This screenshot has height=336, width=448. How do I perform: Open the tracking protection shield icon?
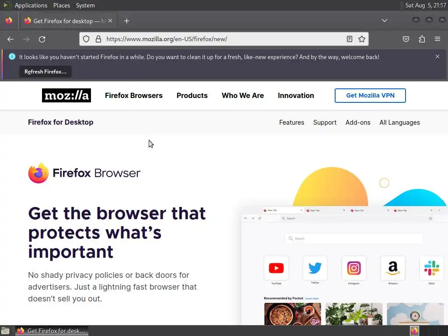[x=86, y=39]
